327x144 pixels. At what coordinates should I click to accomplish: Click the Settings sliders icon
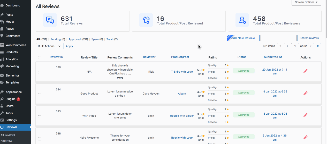click(2, 120)
